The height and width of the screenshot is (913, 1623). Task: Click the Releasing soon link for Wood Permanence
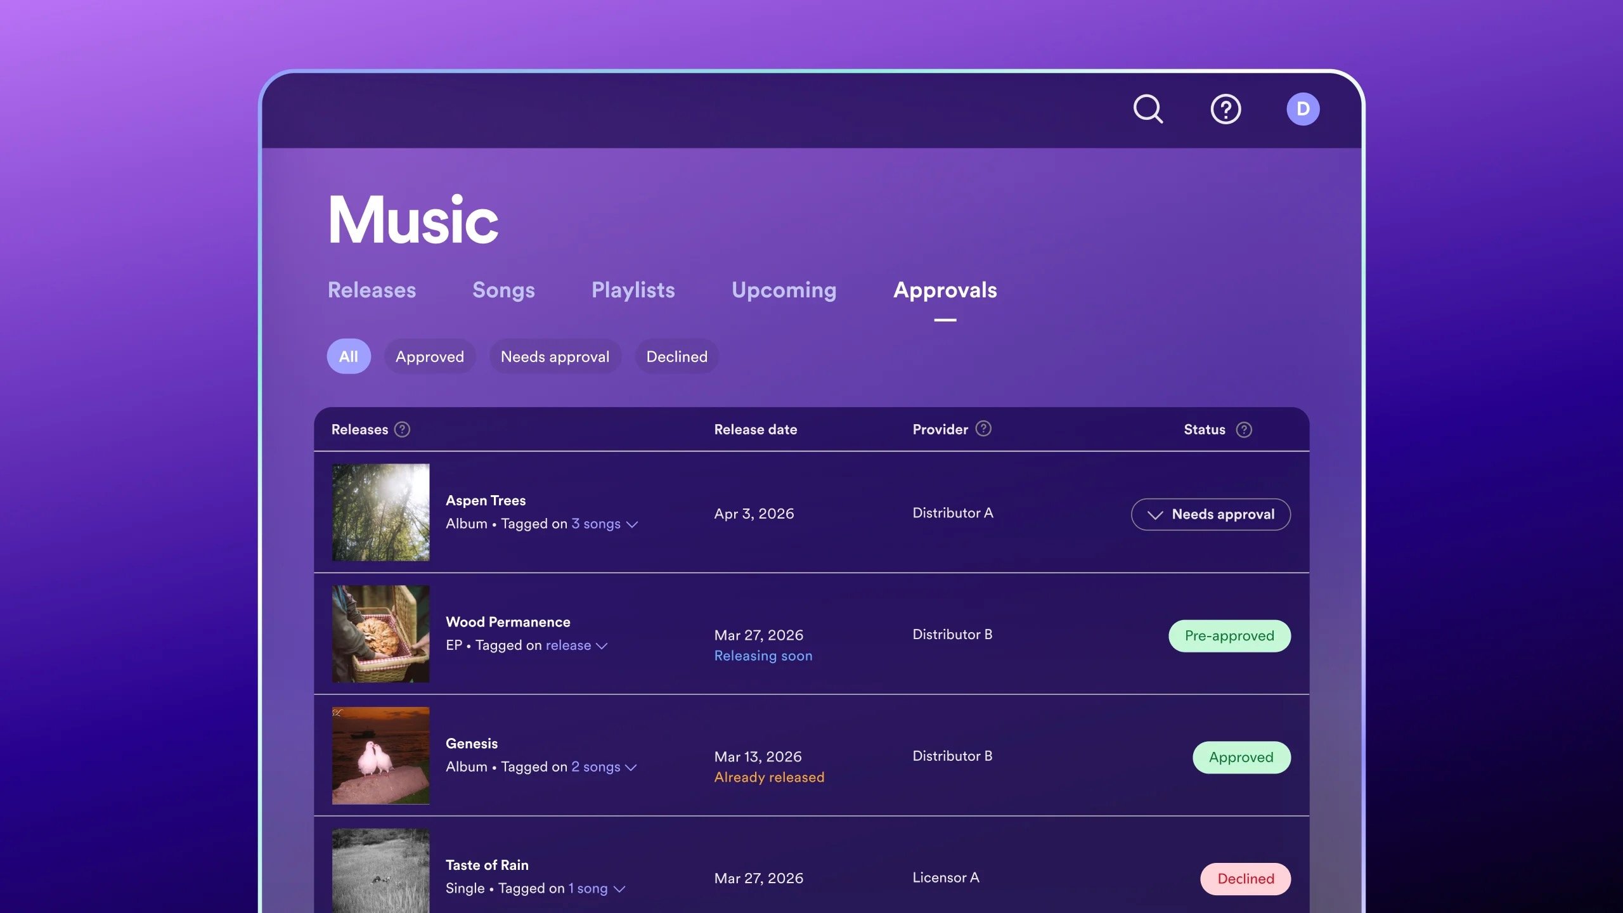point(763,655)
